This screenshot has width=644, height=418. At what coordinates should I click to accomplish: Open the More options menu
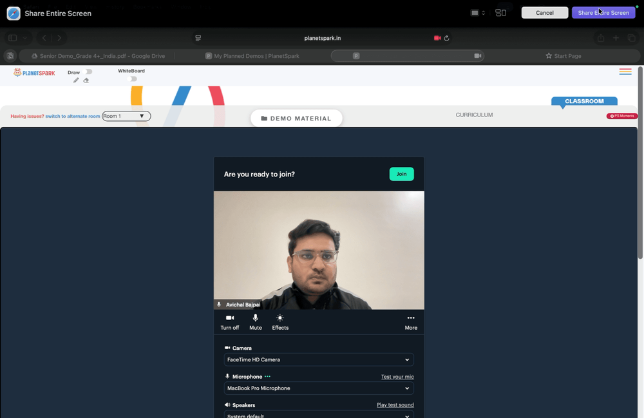pos(411,322)
